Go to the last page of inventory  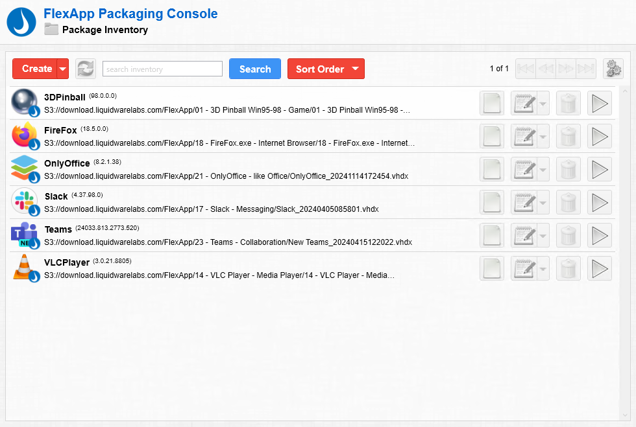(x=586, y=69)
